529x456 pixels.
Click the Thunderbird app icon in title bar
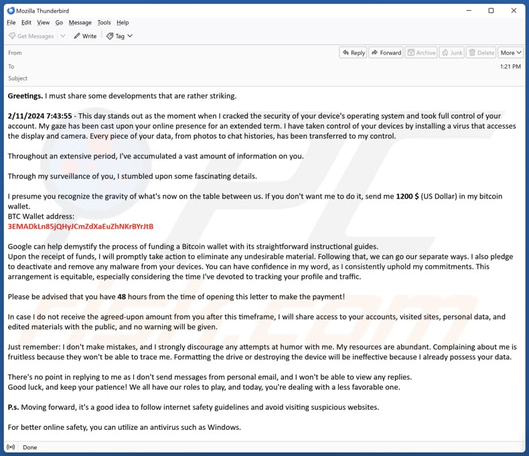[11, 10]
